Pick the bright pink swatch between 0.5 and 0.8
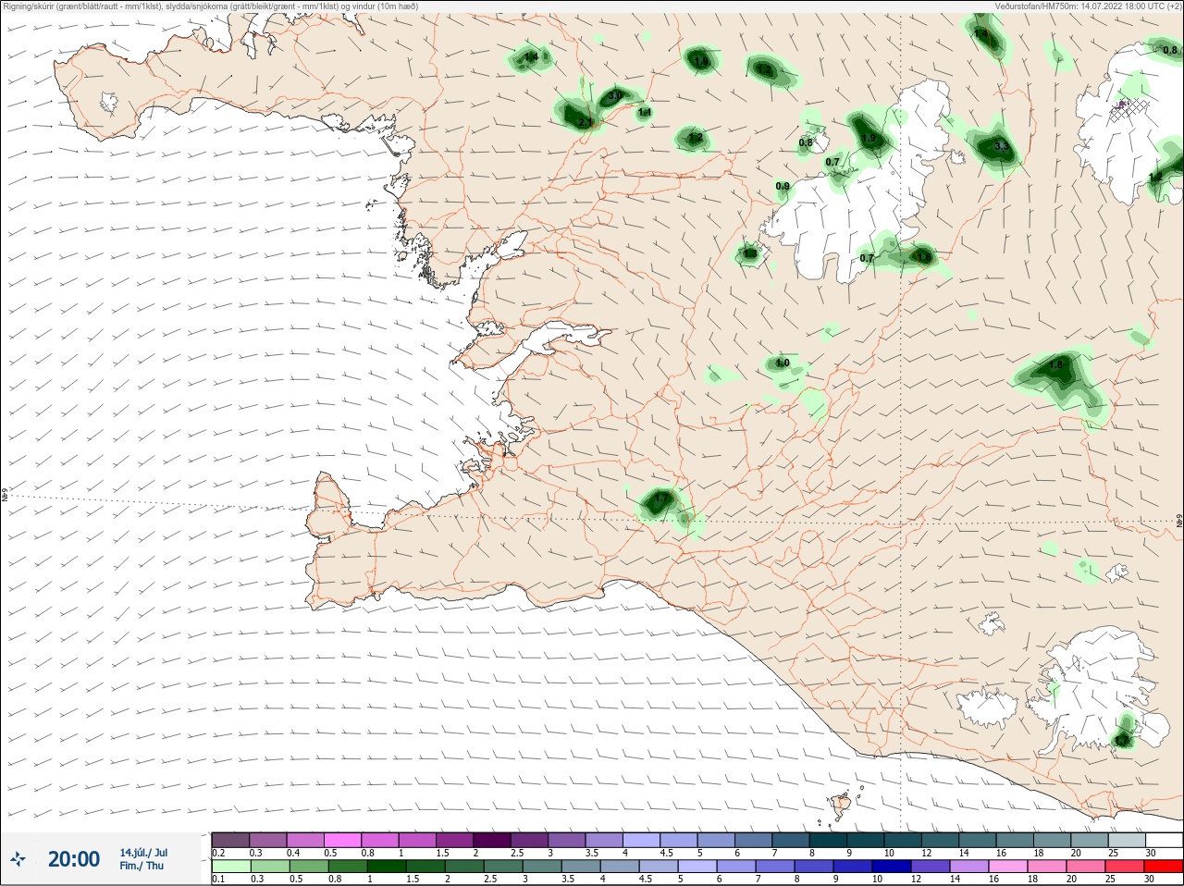Image resolution: width=1184 pixels, height=886 pixels. pyautogui.click(x=342, y=840)
